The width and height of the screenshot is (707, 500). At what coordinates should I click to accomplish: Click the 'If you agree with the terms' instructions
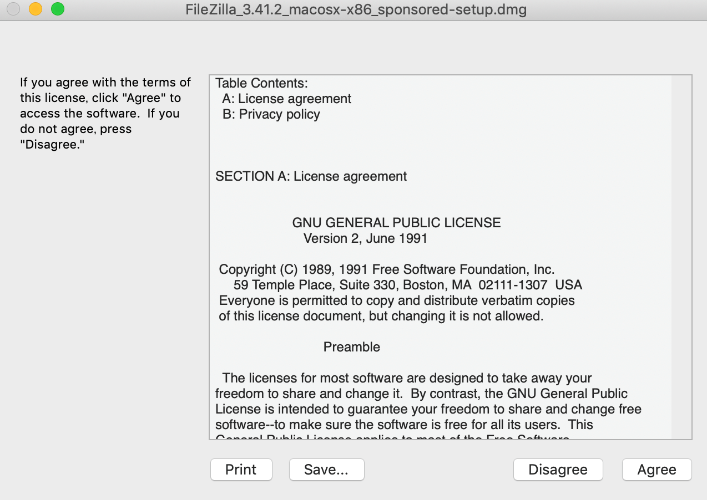coord(105,114)
